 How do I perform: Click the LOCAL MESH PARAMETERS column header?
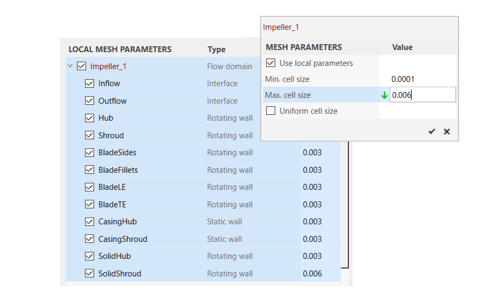point(120,49)
